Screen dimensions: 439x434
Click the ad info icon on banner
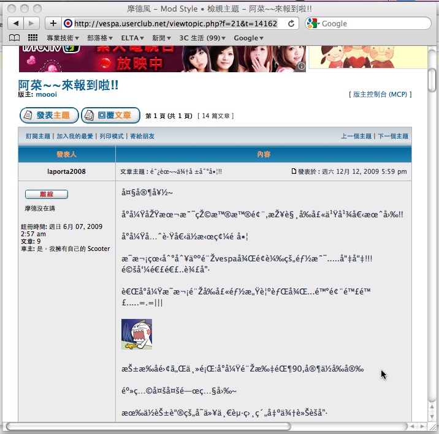(301, 66)
